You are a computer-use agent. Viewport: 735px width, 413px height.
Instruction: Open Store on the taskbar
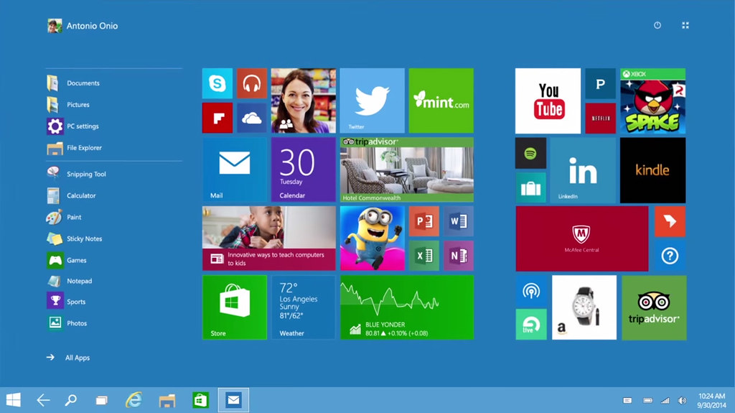201,400
